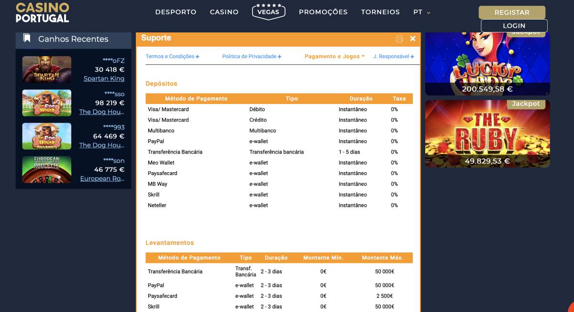Screen dimensions: 574x312
Task: Collapse the Pagamento e Jogos dropdown
Action: pos(335,56)
